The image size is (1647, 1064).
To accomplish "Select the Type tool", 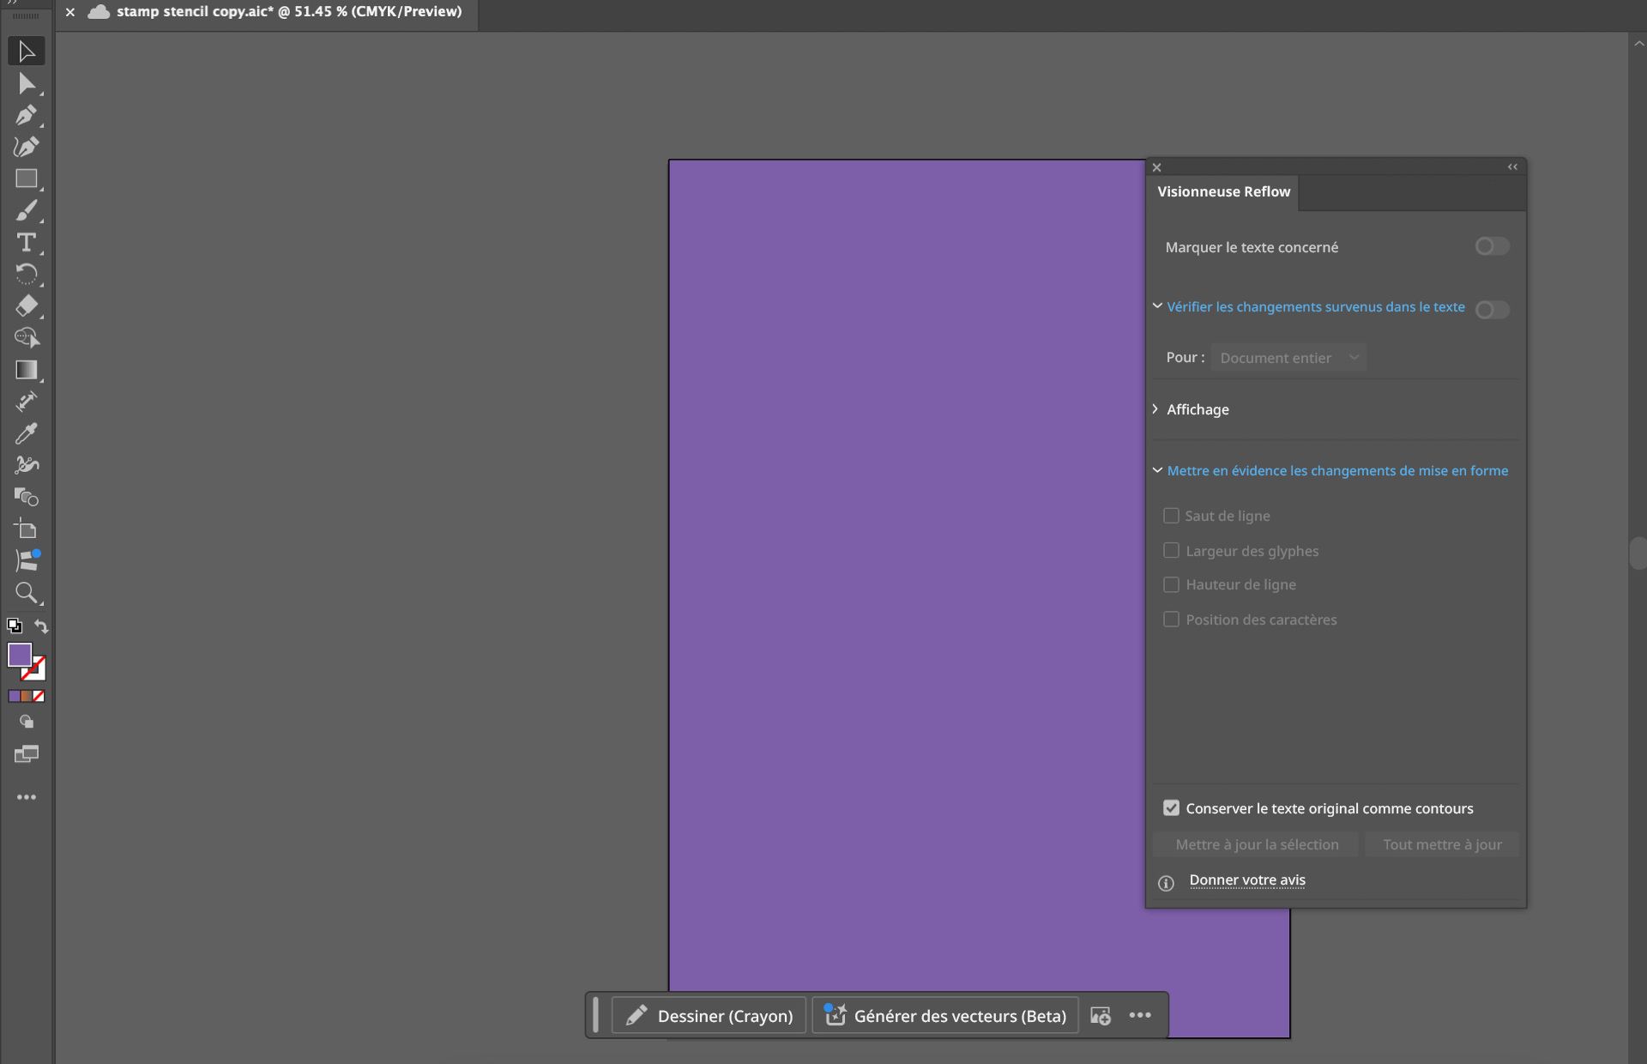I will click(26, 244).
